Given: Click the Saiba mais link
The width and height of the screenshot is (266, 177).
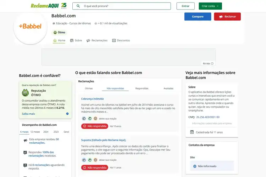Looking at the screenshot, I should coord(28,114).
